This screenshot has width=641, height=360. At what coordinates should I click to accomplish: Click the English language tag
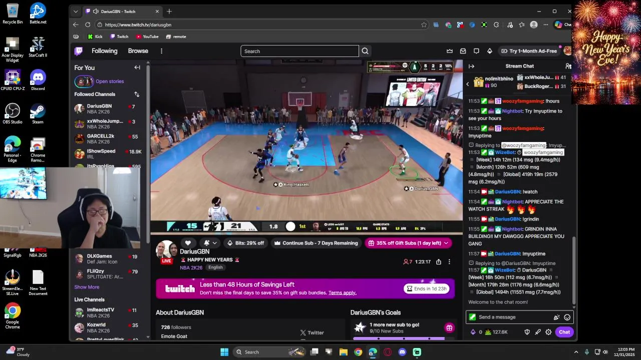(x=215, y=267)
